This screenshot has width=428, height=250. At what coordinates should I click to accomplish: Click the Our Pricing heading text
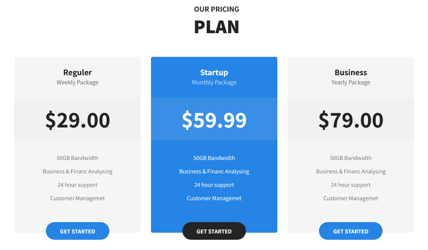point(217,9)
